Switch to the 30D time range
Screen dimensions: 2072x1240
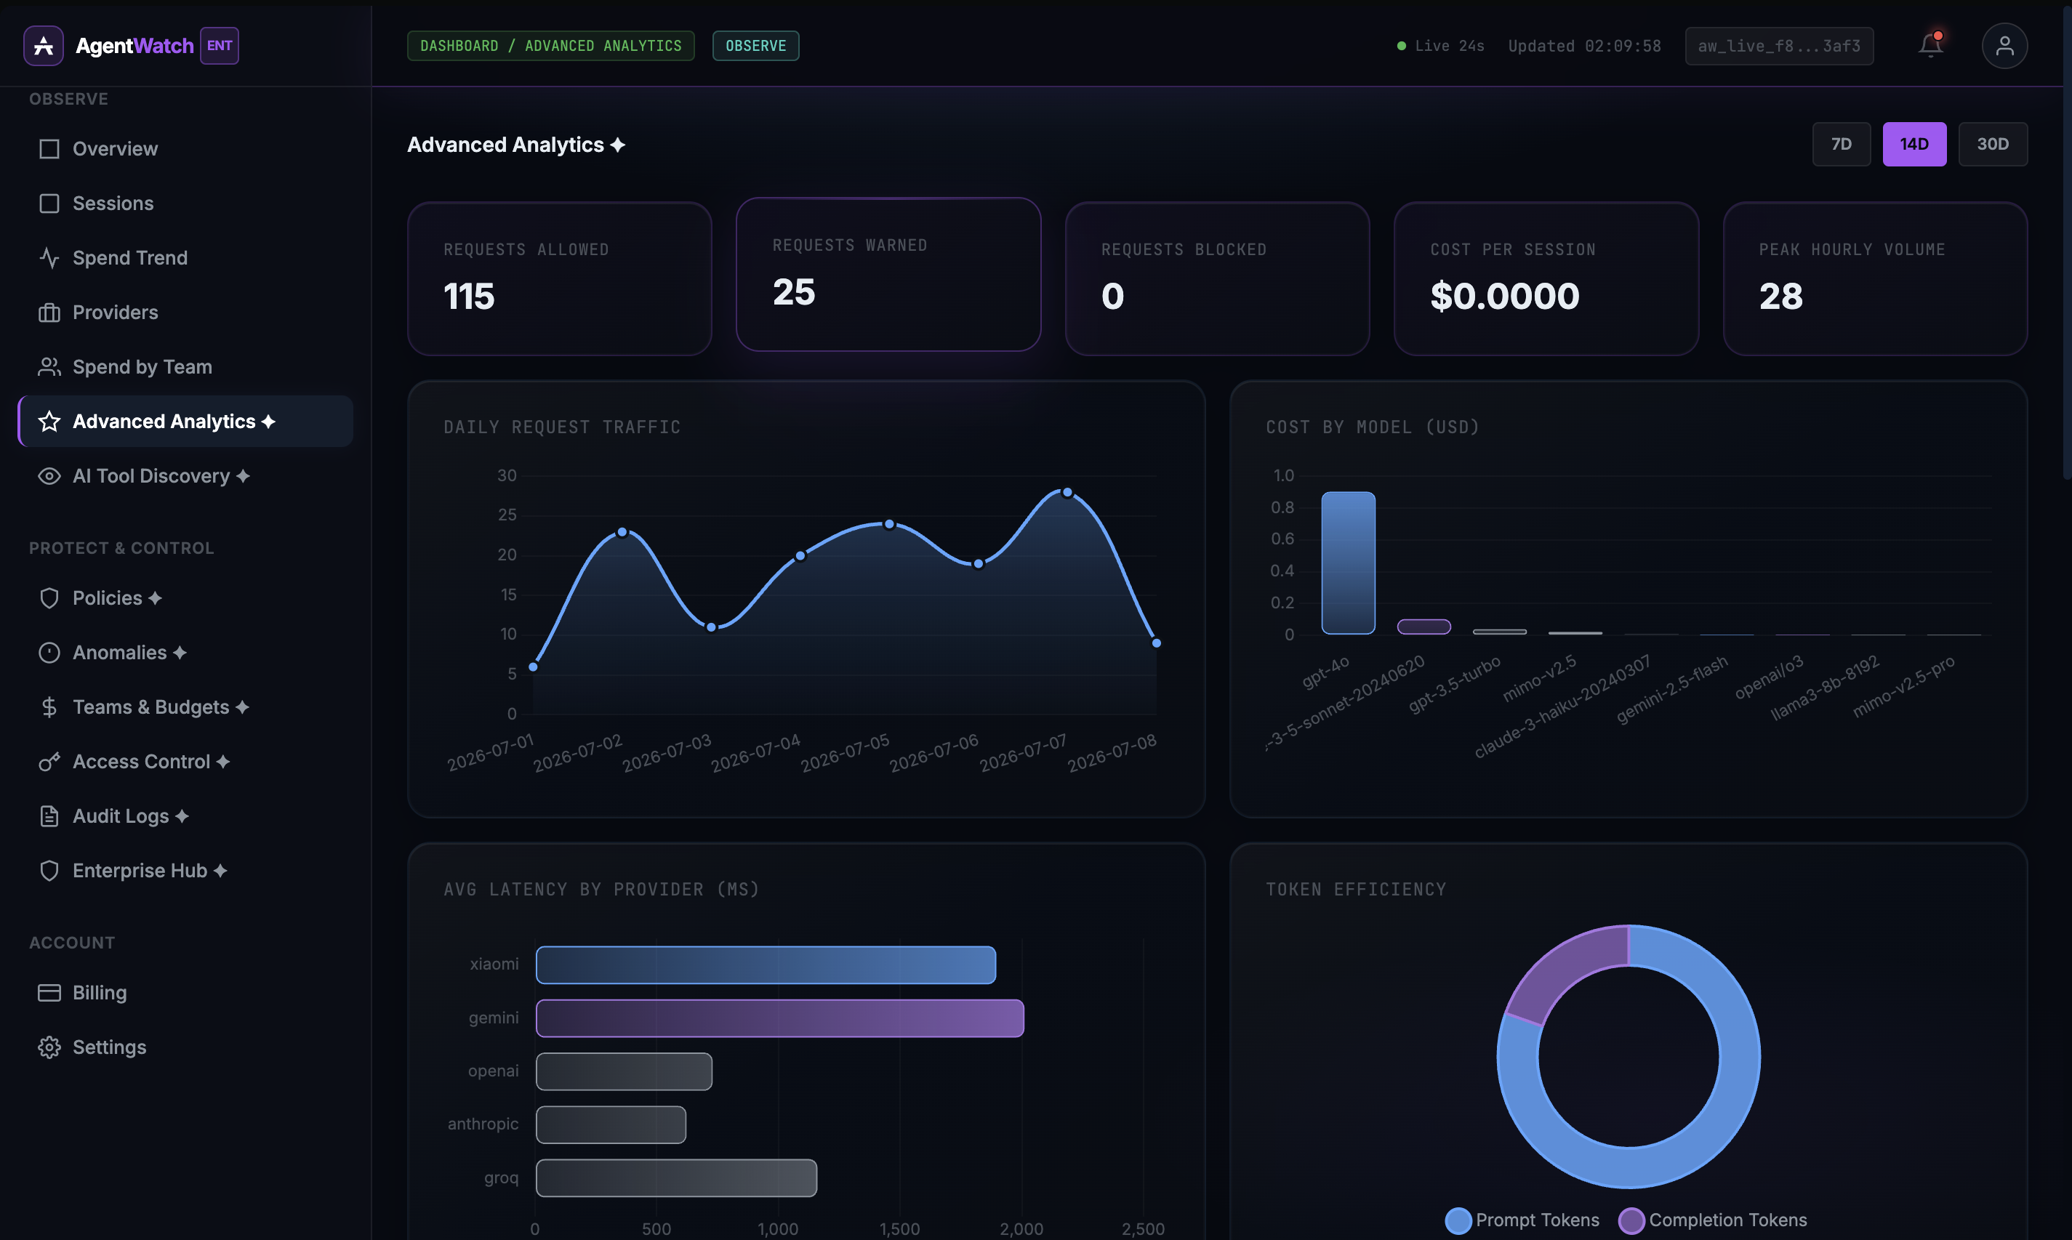tap(1993, 145)
